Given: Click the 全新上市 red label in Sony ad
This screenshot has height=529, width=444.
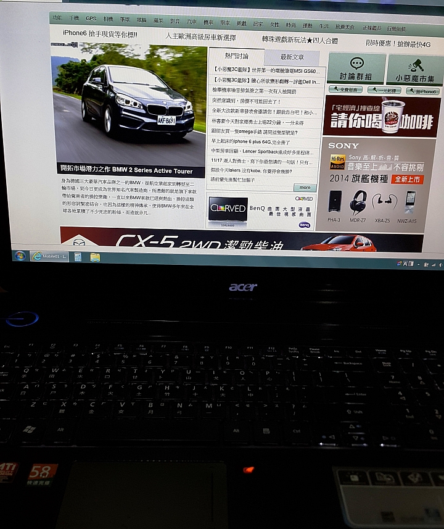Looking at the screenshot, I should click(x=407, y=179).
